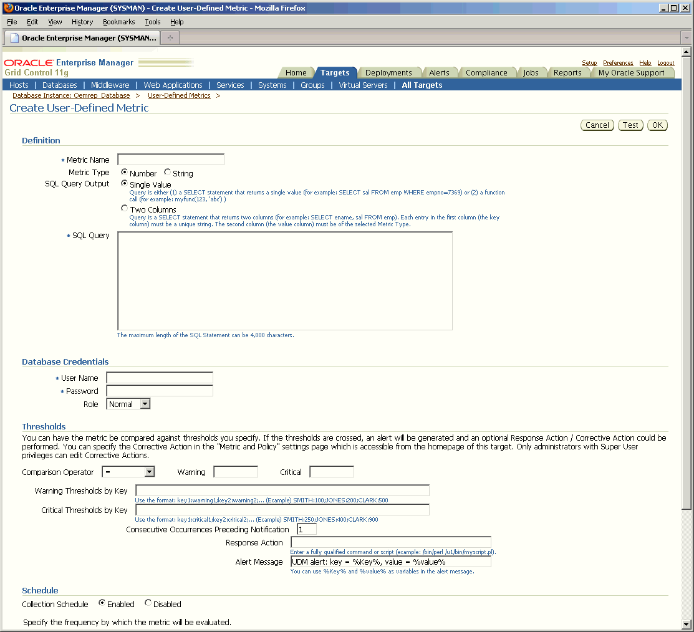
Task: Open the Bookmarks menu
Action: pos(118,22)
